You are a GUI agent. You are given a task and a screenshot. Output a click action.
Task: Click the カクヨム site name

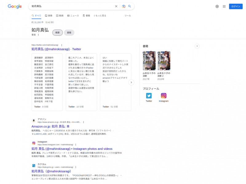click(x=42, y=164)
